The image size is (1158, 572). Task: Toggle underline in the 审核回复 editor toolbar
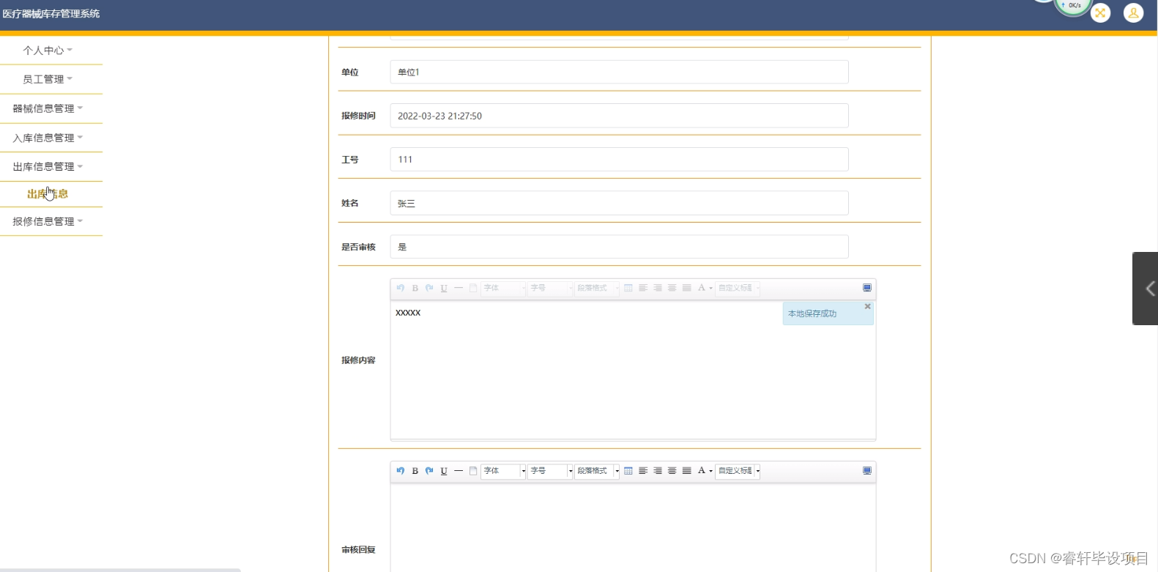(x=444, y=471)
